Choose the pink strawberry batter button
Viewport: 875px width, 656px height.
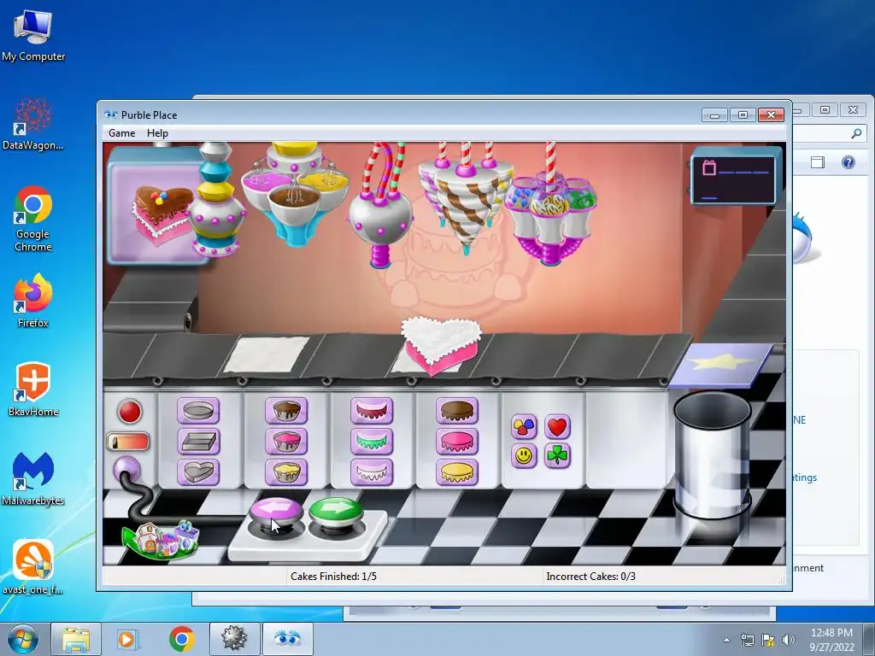coord(286,442)
